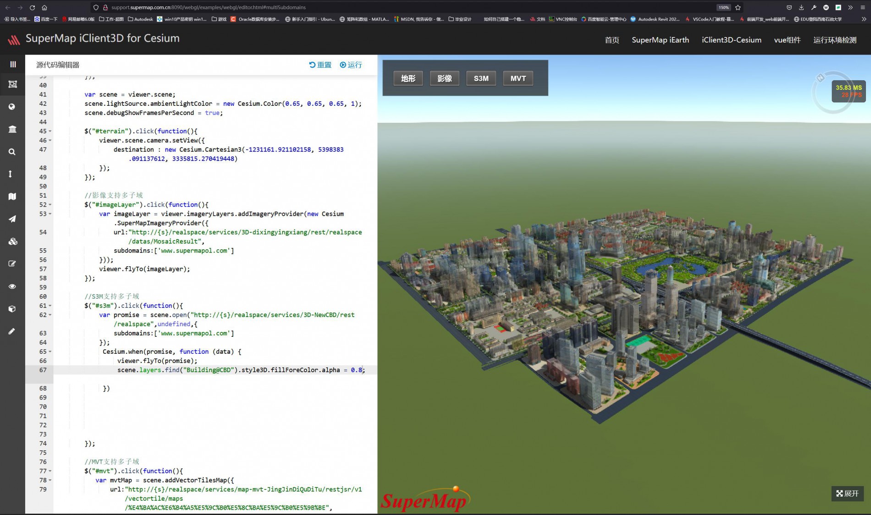This screenshot has height=515, width=871.
Task: Open the iClient3D-Cesium menu item
Action: pos(731,40)
